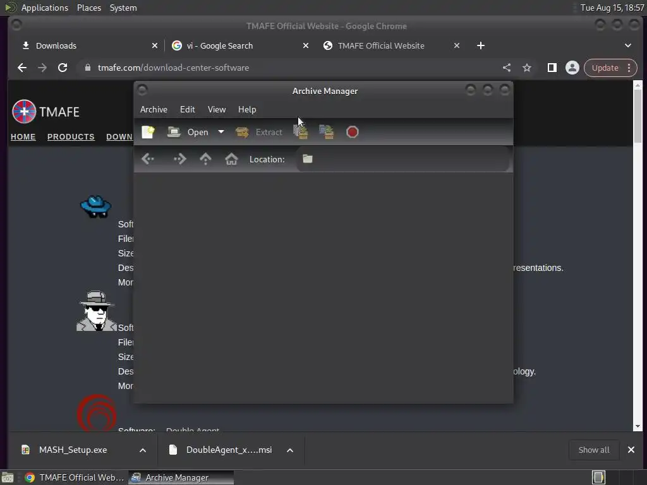Open the View menu in Archive Manager

point(217,109)
